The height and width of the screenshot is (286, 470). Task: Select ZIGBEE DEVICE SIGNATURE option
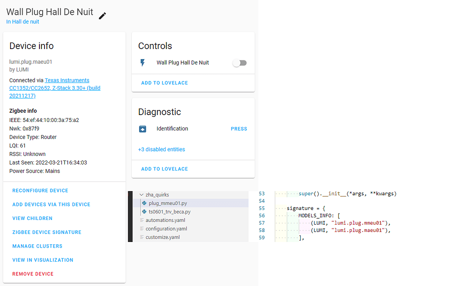coord(47,232)
